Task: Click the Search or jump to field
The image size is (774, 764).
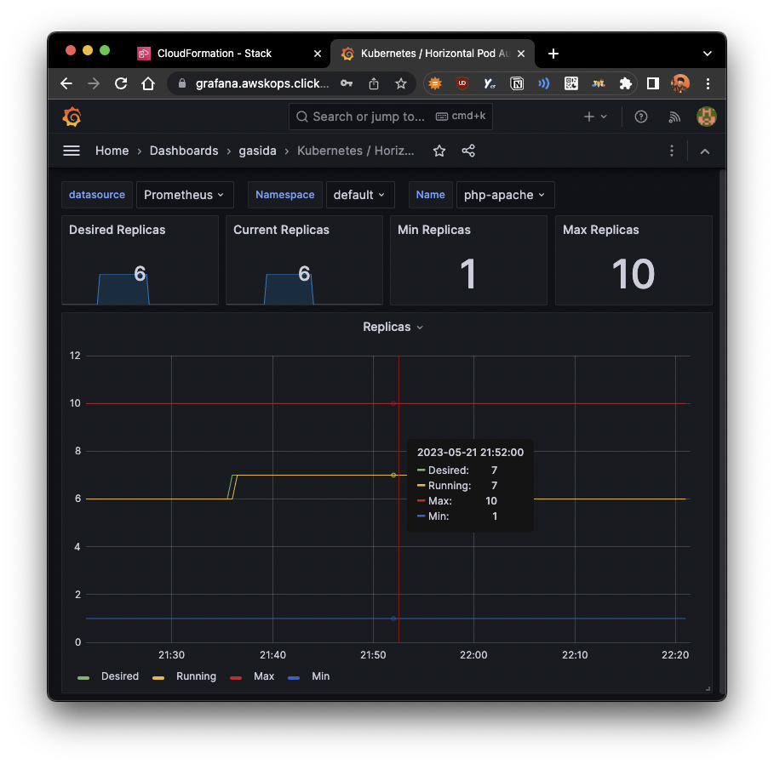Action: click(391, 117)
